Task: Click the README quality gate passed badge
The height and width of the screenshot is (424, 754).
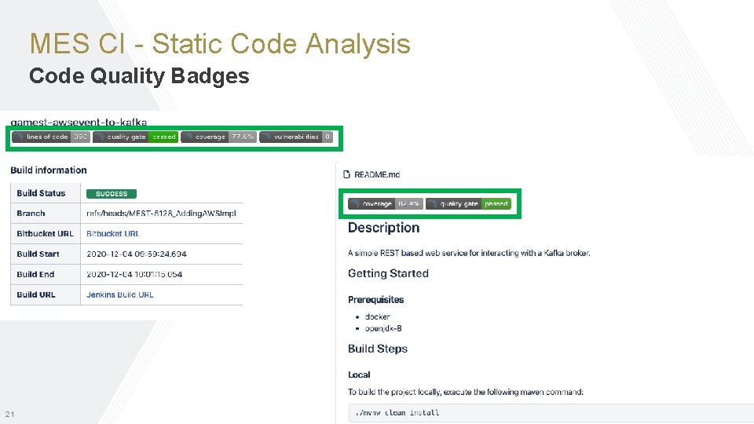Action: click(x=468, y=203)
